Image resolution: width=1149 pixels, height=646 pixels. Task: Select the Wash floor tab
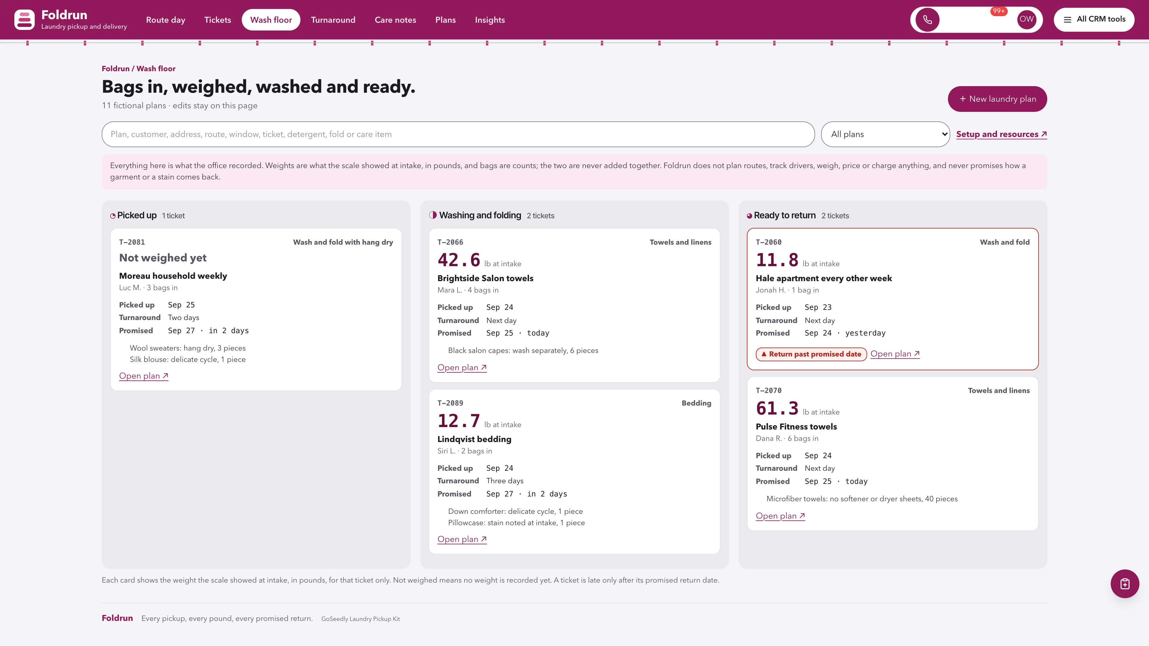tap(271, 20)
